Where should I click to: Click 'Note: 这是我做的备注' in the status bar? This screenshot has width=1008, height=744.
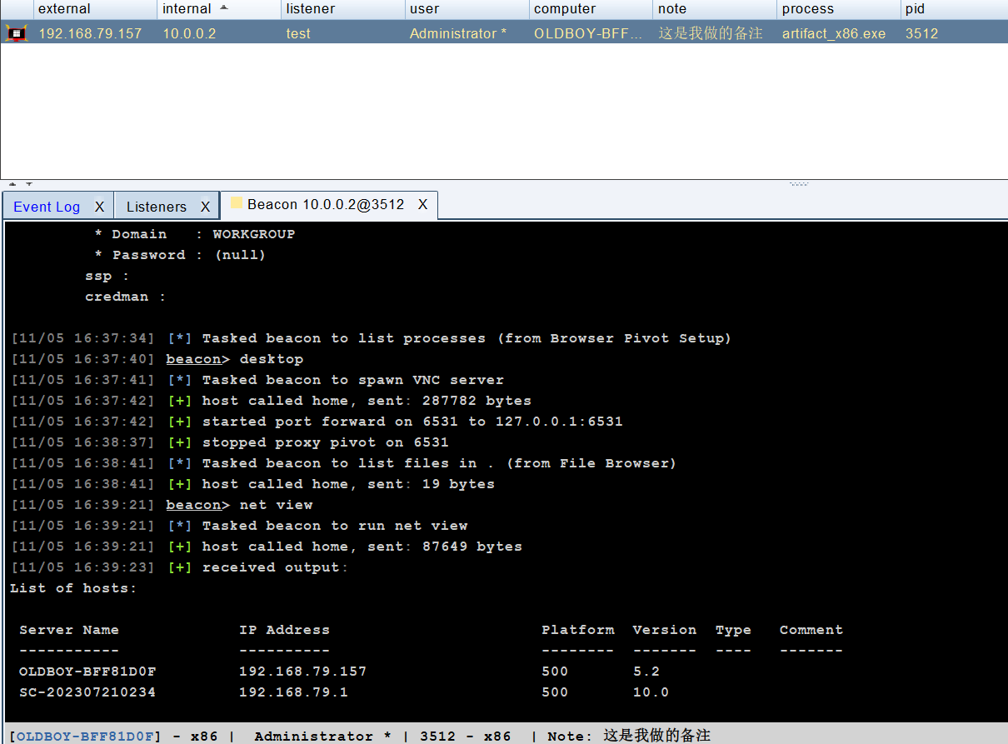(x=629, y=737)
